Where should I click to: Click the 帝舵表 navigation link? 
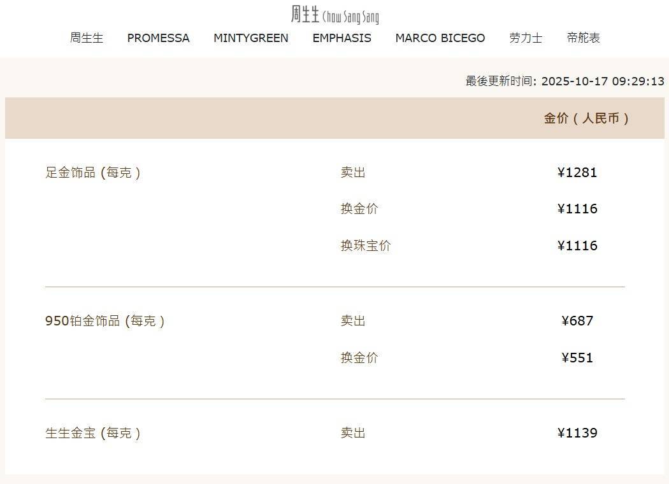pos(583,38)
